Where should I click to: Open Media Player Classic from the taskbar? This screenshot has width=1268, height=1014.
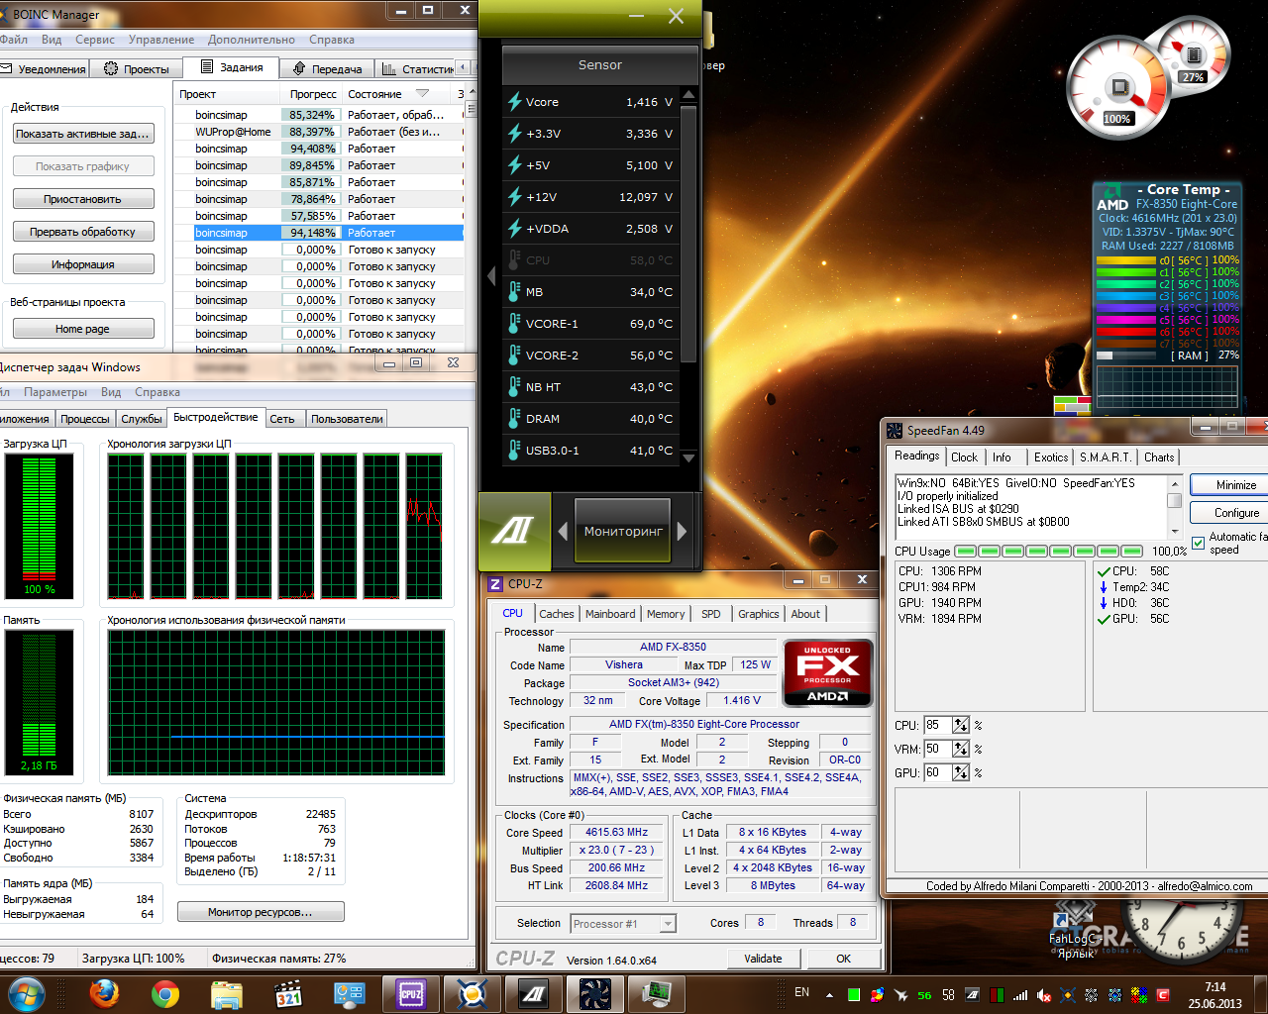[288, 993]
